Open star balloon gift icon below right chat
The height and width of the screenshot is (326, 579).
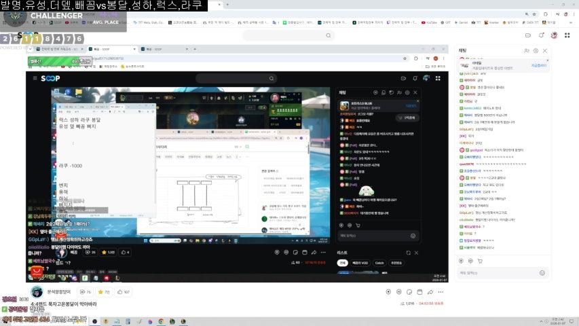click(461, 261)
